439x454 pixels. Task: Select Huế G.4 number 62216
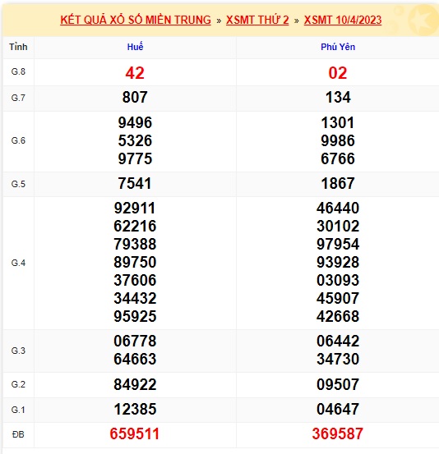pyautogui.click(x=135, y=226)
